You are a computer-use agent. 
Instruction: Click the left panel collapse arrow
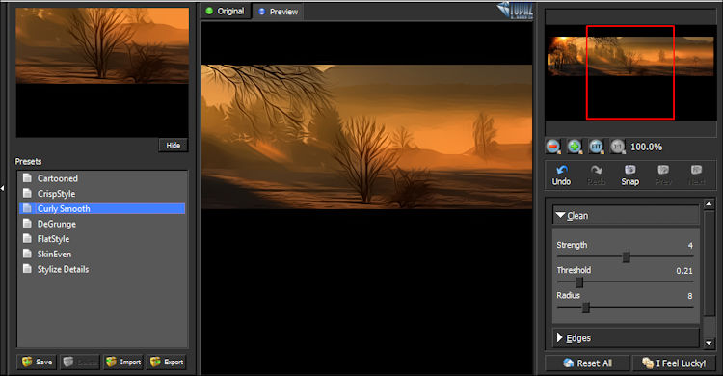click(x=2, y=188)
